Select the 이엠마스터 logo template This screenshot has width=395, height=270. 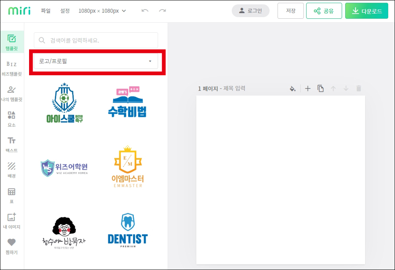(x=128, y=167)
